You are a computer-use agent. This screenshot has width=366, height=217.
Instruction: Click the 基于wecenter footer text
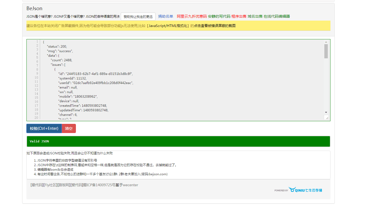tap(127, 185)
